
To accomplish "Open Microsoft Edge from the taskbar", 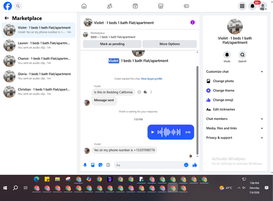I will [x=37, y=179].
